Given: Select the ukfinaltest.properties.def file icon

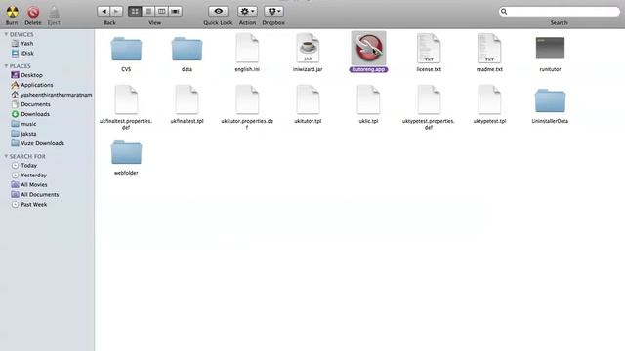Looking at the screenshot, I should point(126,99).
